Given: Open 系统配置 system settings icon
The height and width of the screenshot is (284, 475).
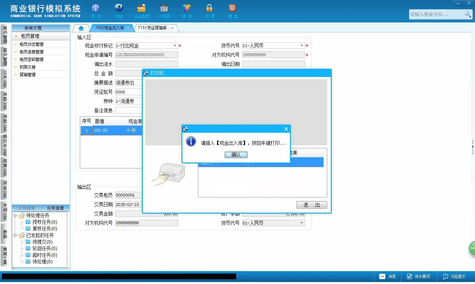Looking at the screenshot, I should [142, 8].
